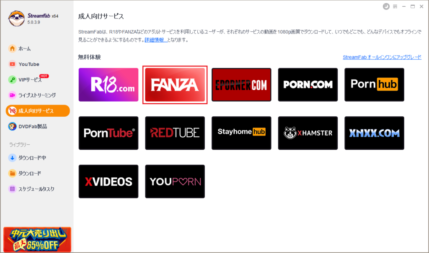Open the R18.com service tile
The image size is (429, 253).
pos(109,85)
